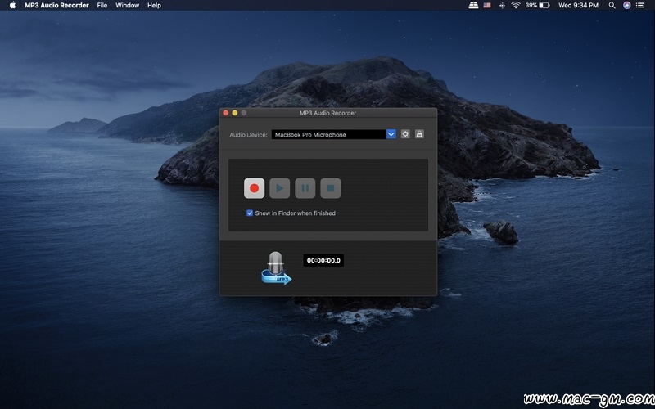The image size is (655, 409).
Task: Stop the recording with the square stop button
Action: click(x=331, y=188)
